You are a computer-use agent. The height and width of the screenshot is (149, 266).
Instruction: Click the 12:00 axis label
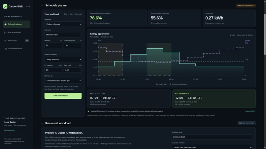(147, 79)
